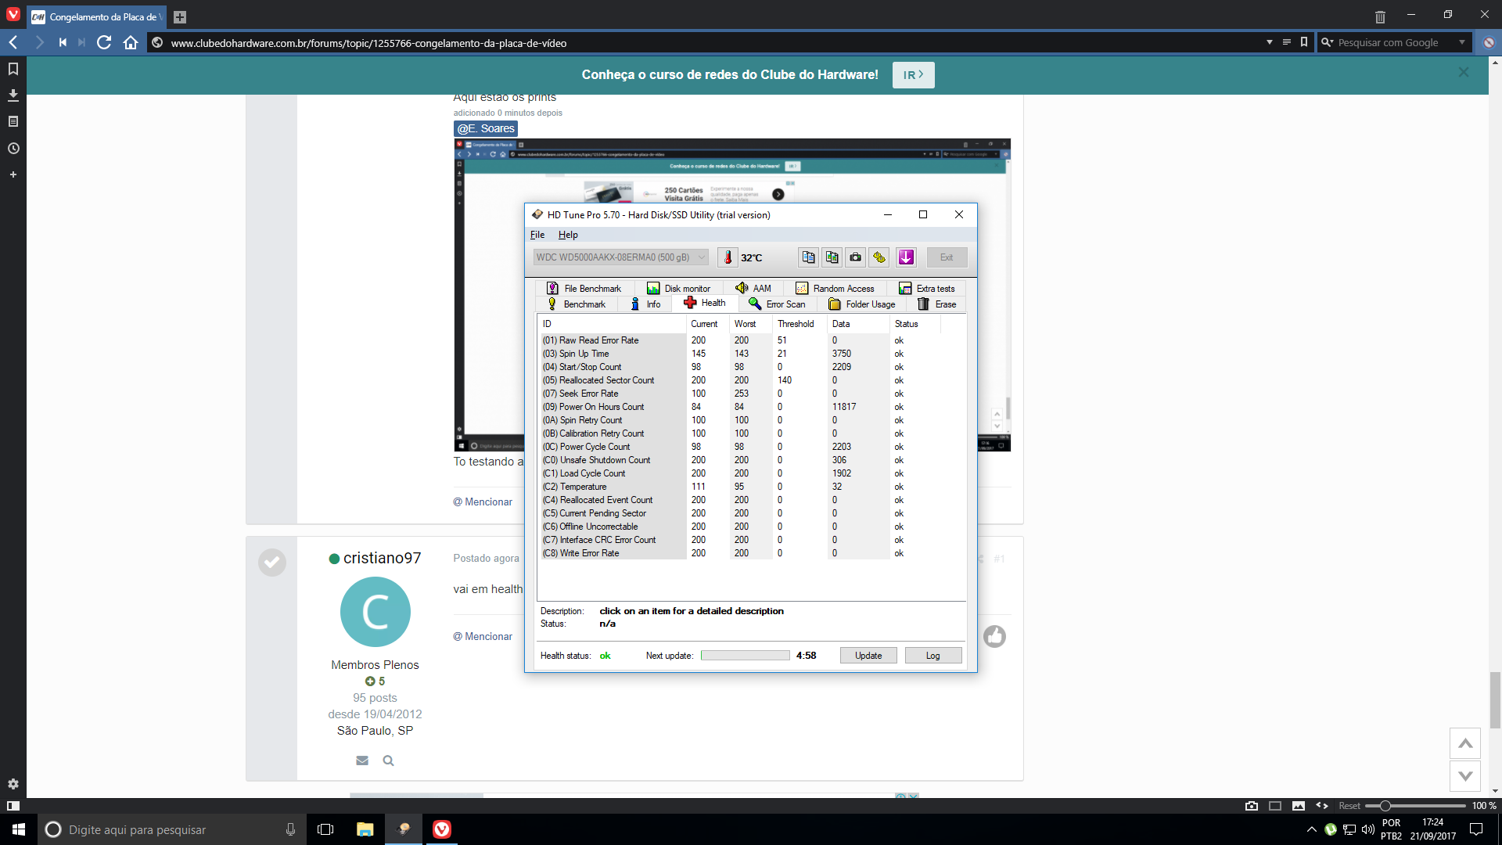Click the Update button in HD Tune
Image resolution: width=1502 pixels, height=845 pixels.
[x=868, y=656]
